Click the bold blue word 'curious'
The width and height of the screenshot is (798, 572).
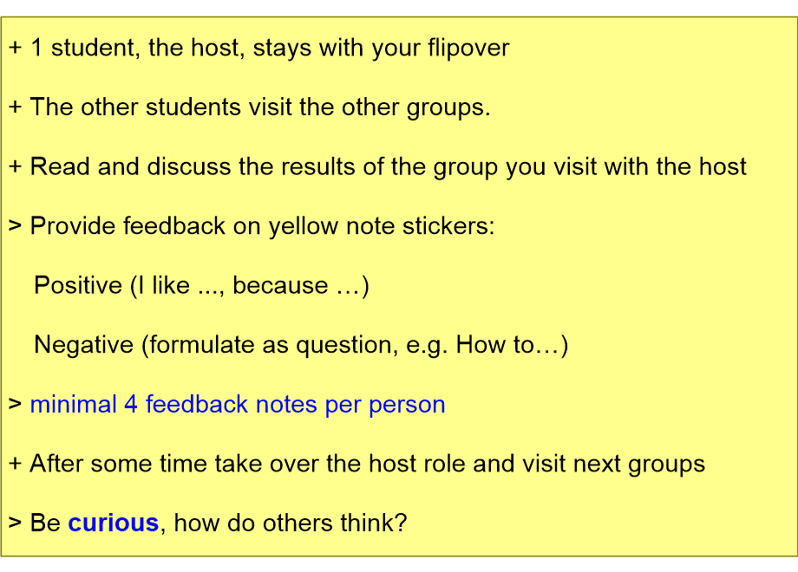114,523
